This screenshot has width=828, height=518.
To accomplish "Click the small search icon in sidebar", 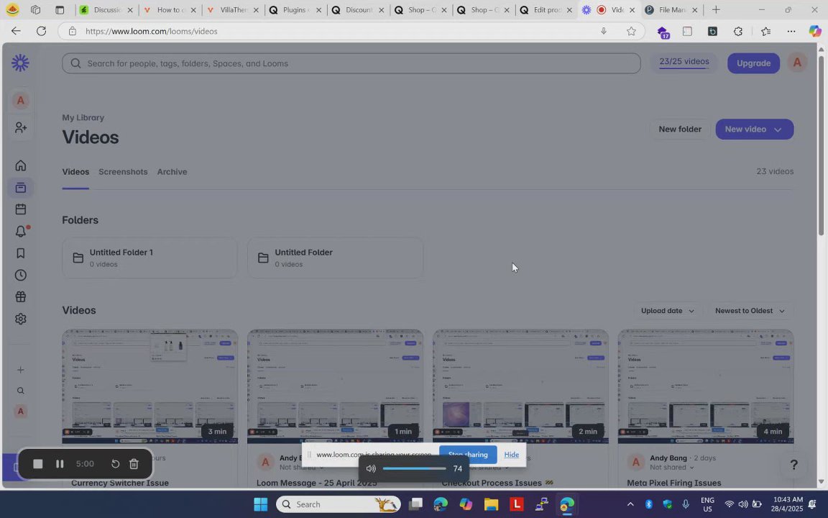I will pyautogui.click(x=21, y=391).
